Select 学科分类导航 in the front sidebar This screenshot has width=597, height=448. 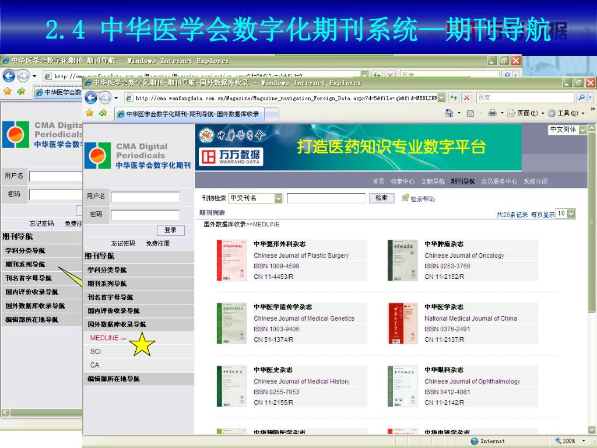pyautogui.click(x=139, y=270)
